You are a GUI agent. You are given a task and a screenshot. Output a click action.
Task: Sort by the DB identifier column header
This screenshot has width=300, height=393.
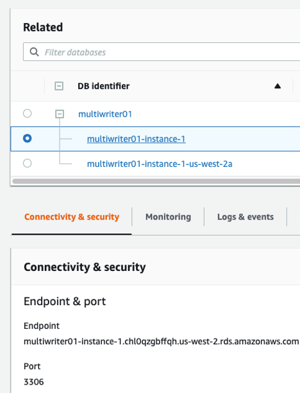coord(104,86)
